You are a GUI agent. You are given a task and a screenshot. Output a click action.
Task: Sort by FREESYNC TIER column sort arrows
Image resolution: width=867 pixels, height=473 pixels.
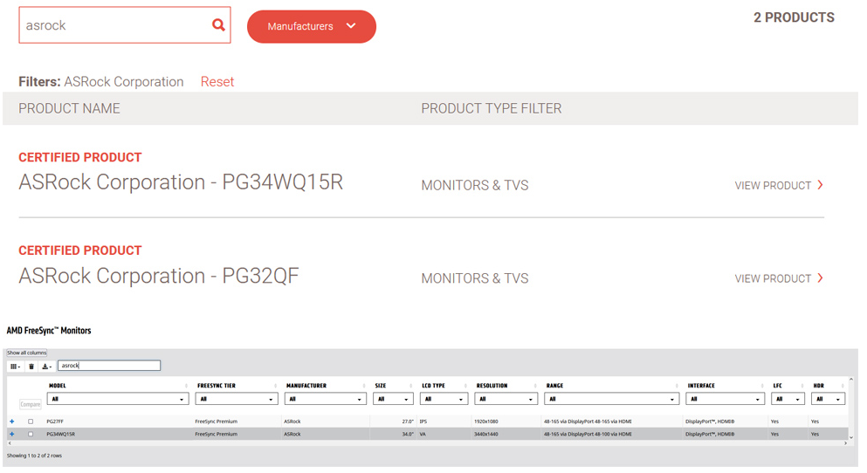tap(275, 386)
